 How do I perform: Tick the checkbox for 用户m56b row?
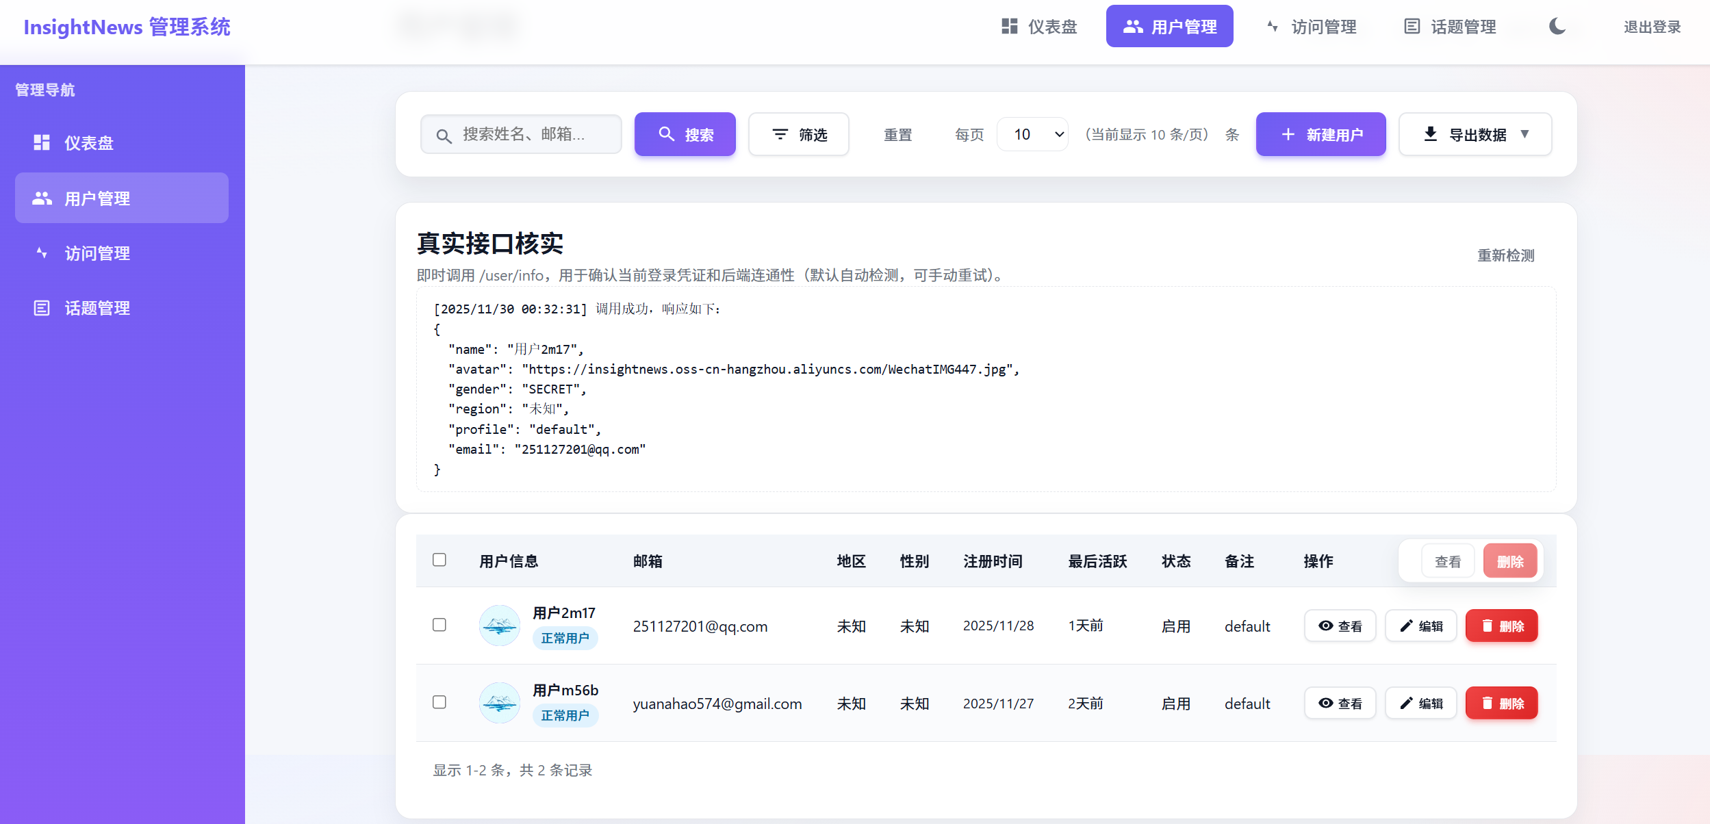point(439,702)
